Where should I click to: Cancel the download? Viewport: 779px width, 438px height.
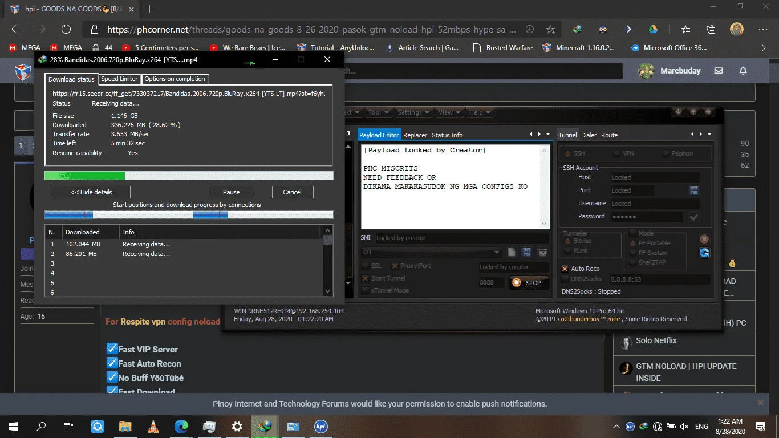click(x=292, y=192)
